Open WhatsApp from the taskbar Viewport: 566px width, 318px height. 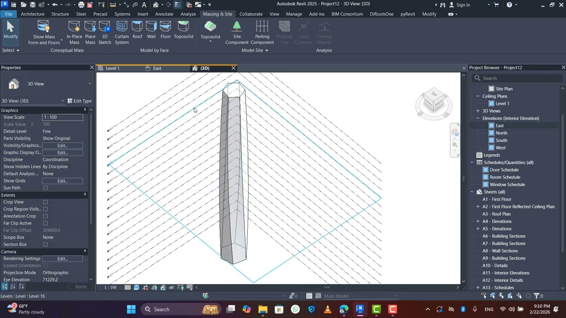295,309
